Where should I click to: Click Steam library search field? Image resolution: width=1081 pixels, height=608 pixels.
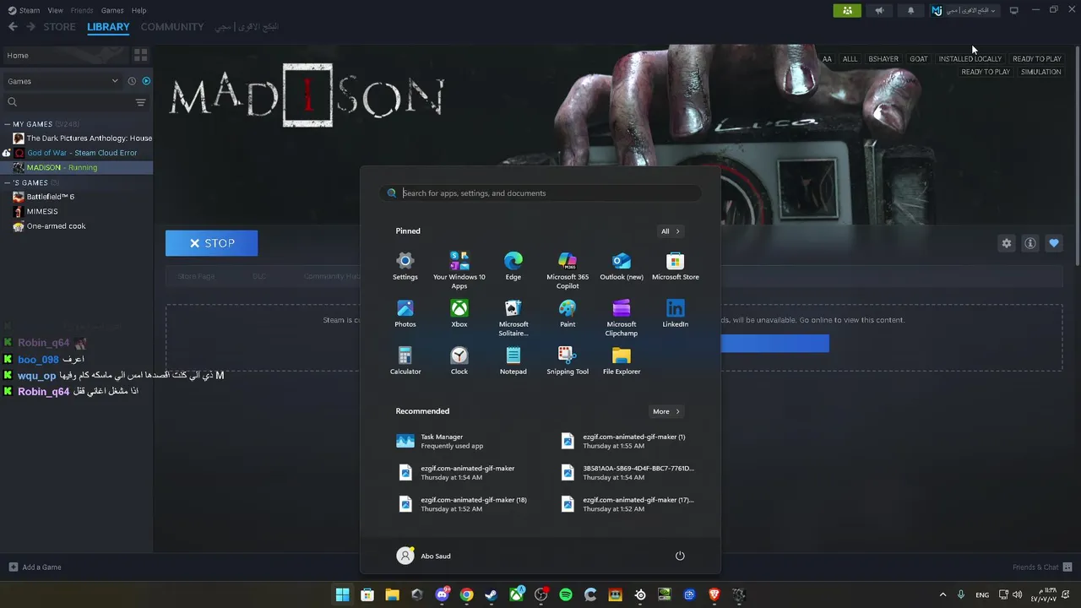68,102
